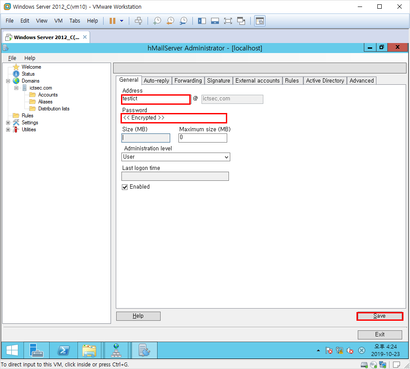Select the Rules tree folder
Viewport: 410px width, 369px height.
pyautogui.click(x=27, y=116)
